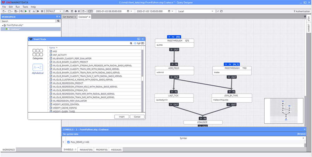
Task: Click the green Run query icon
Action: coord(26,11)
